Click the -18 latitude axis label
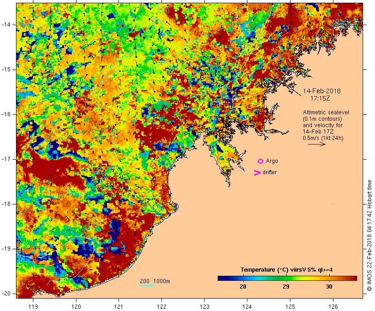375x311 pixels. tap(6, 204)
